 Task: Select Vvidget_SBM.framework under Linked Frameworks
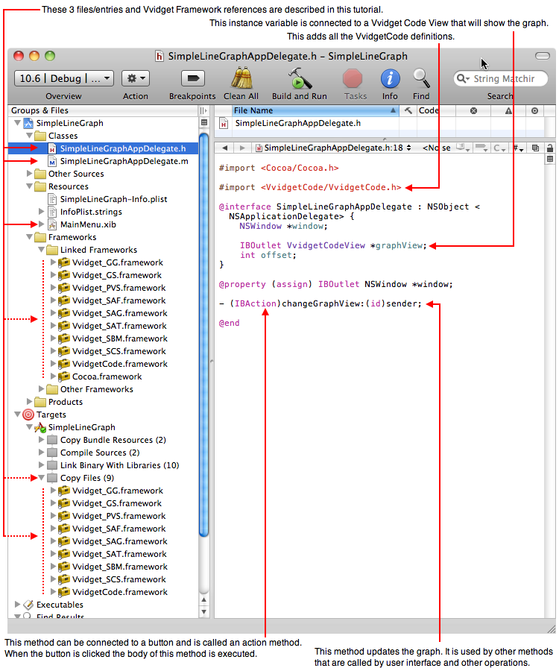pos(120,338)
